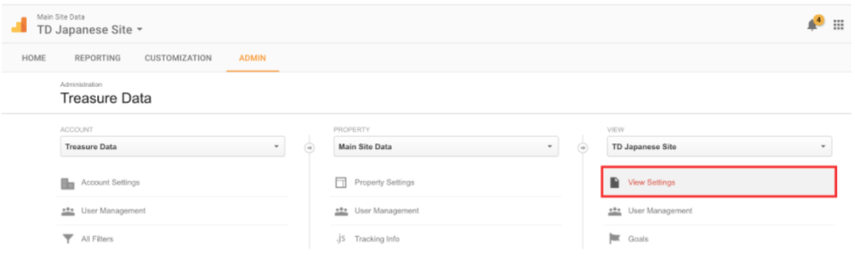Viewport: 855px width, 270px height.
Task: Click the Property Settings layout icon
Action: 341,183
